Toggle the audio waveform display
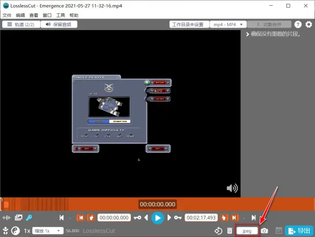The width and height of the screenshot is (315, 237). (7, 218)
